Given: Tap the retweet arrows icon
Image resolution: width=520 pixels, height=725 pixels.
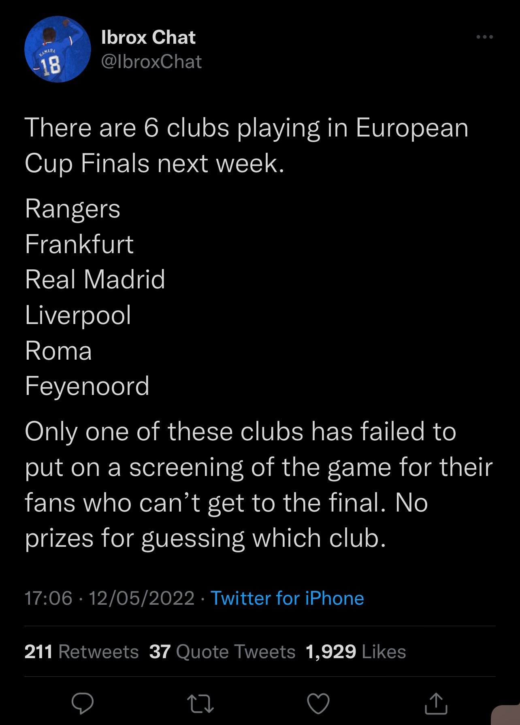Looking at the screenshot, I should tap(200, 704).
